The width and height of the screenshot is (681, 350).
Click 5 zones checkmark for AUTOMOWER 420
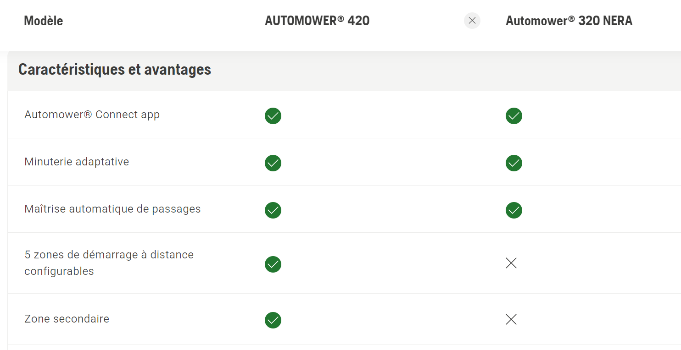[x=273, y=264]
